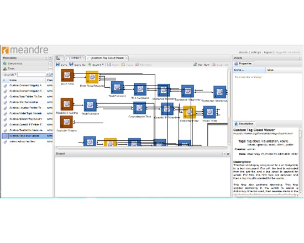
Task: Click the search magnifier icon in Repository
Action: click(51, 75)
